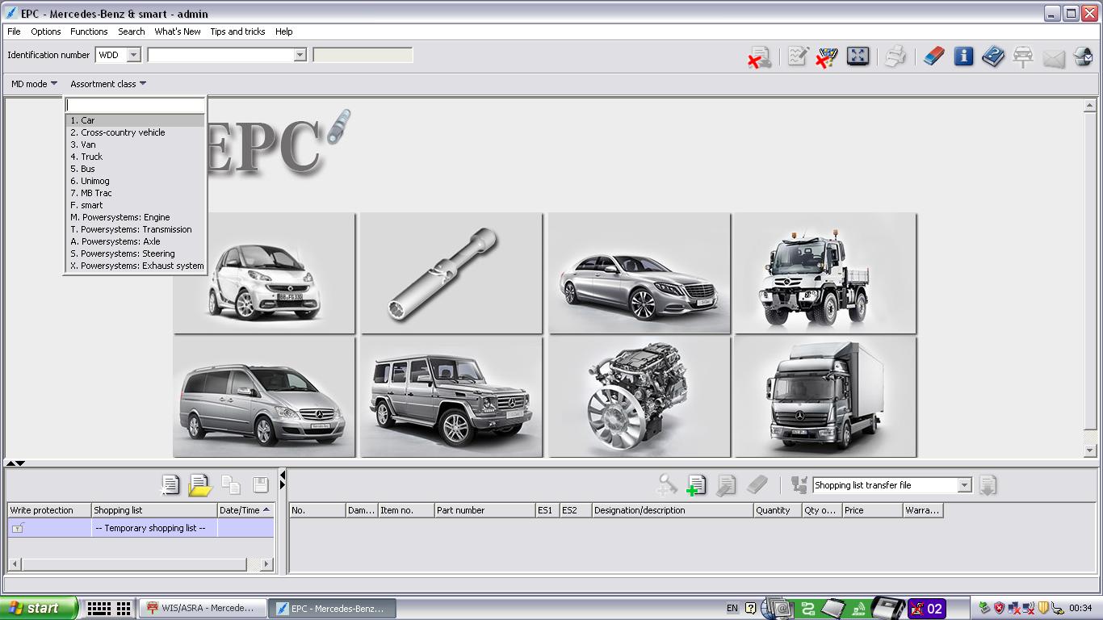Click the G-Class cross-country vehicle thumbnail

pos(451,397)
